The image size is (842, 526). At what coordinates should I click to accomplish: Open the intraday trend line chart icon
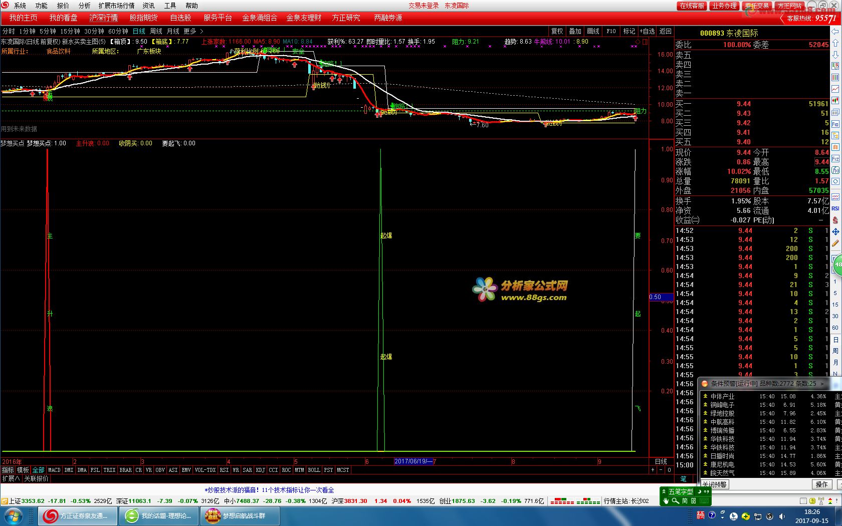tap(835, 89)
